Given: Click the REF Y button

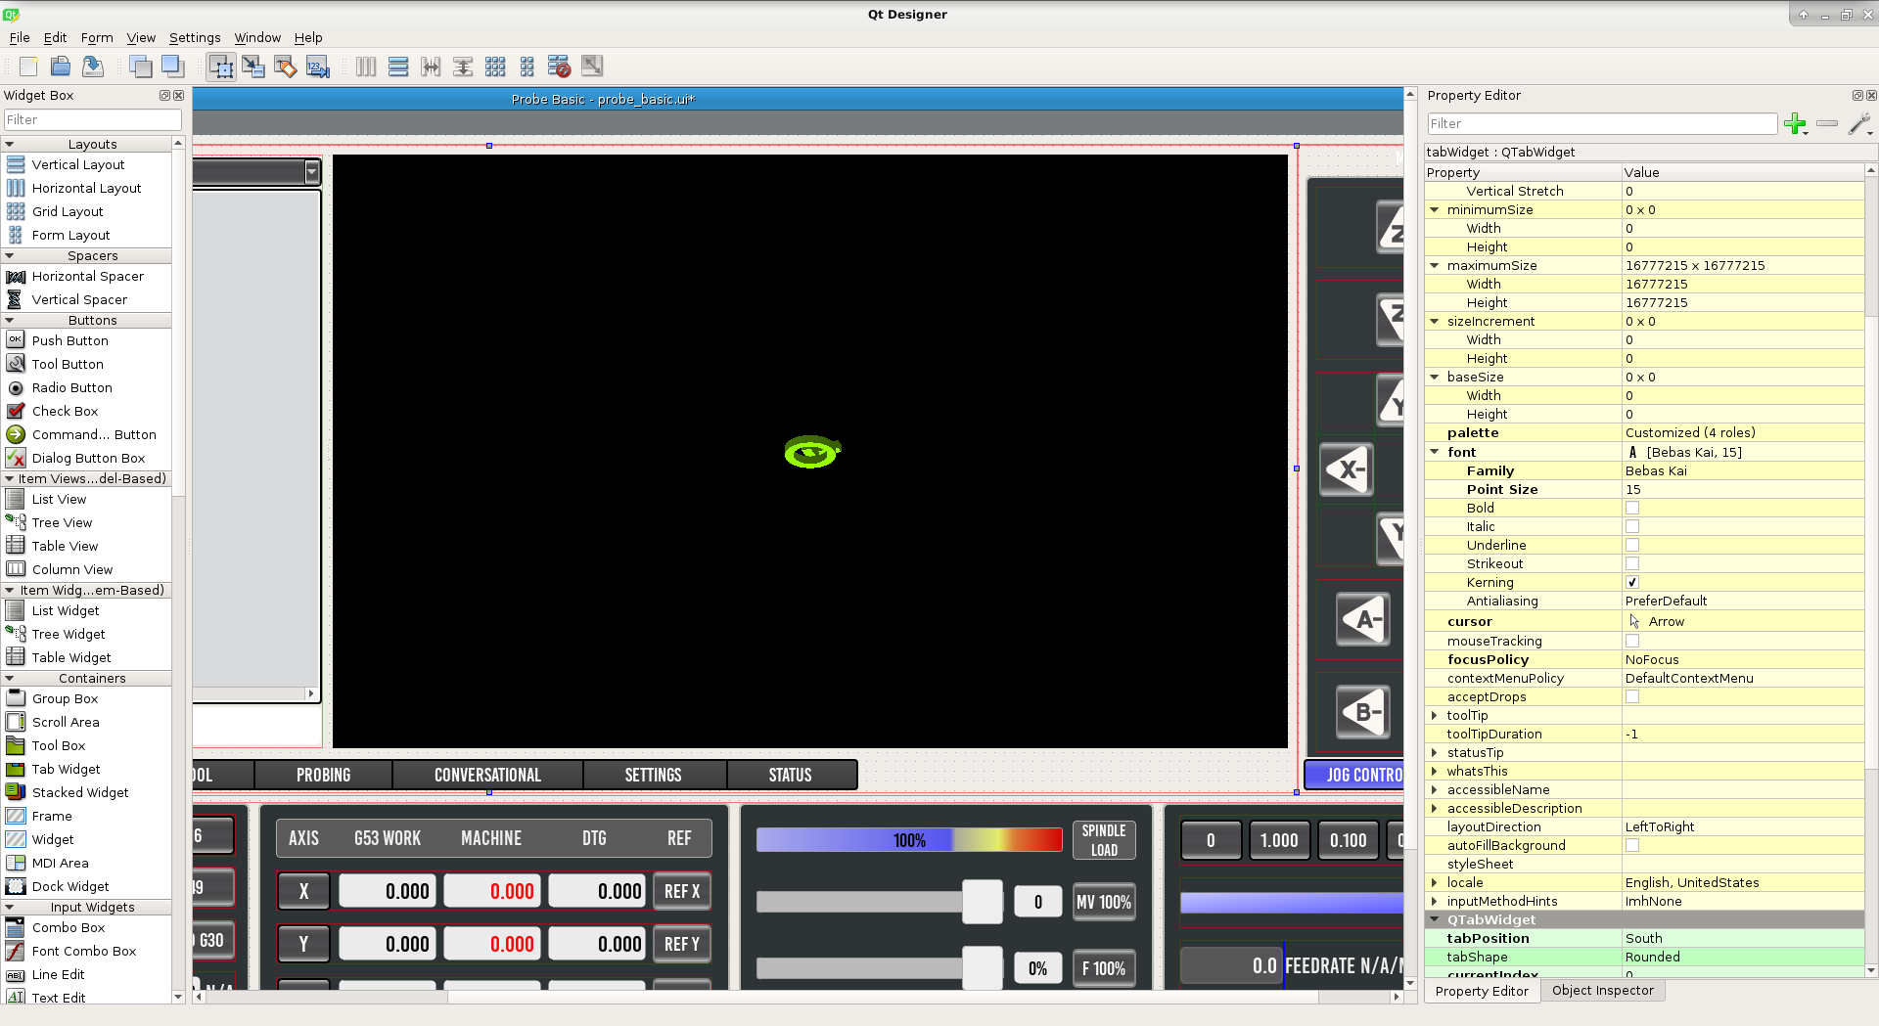Looking at the screenshot, I should (682, 944).
